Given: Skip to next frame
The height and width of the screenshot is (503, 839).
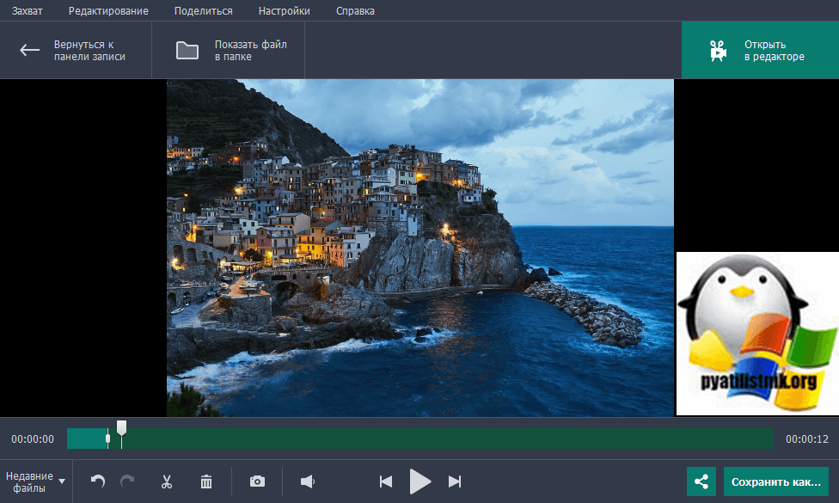Looking at the screenshot, I should 455,482.
